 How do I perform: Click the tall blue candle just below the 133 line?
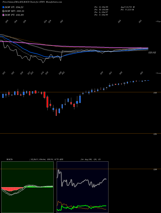point(80,99)
